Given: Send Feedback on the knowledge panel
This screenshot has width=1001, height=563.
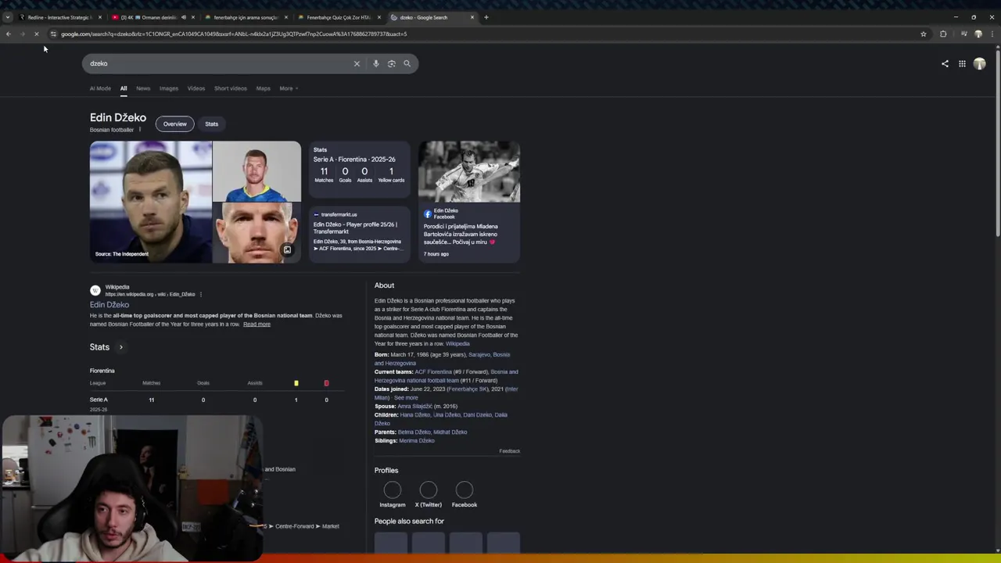Looking at the screenshot, I should [x=510, y=451].
